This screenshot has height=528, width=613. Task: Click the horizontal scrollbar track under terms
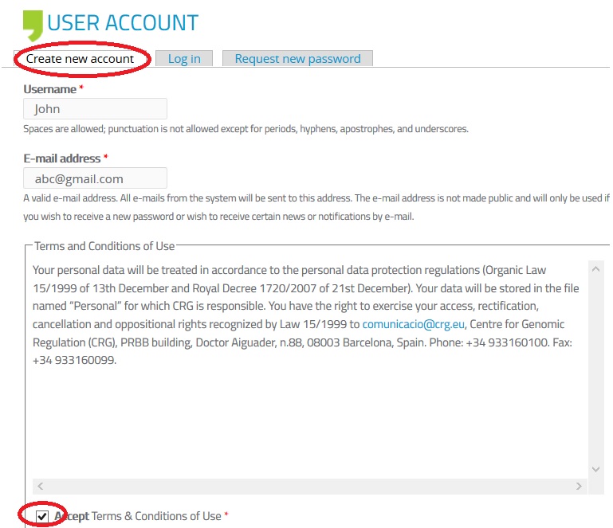(311, 486)
